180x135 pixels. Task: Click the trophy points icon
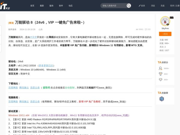click(160, 74)
